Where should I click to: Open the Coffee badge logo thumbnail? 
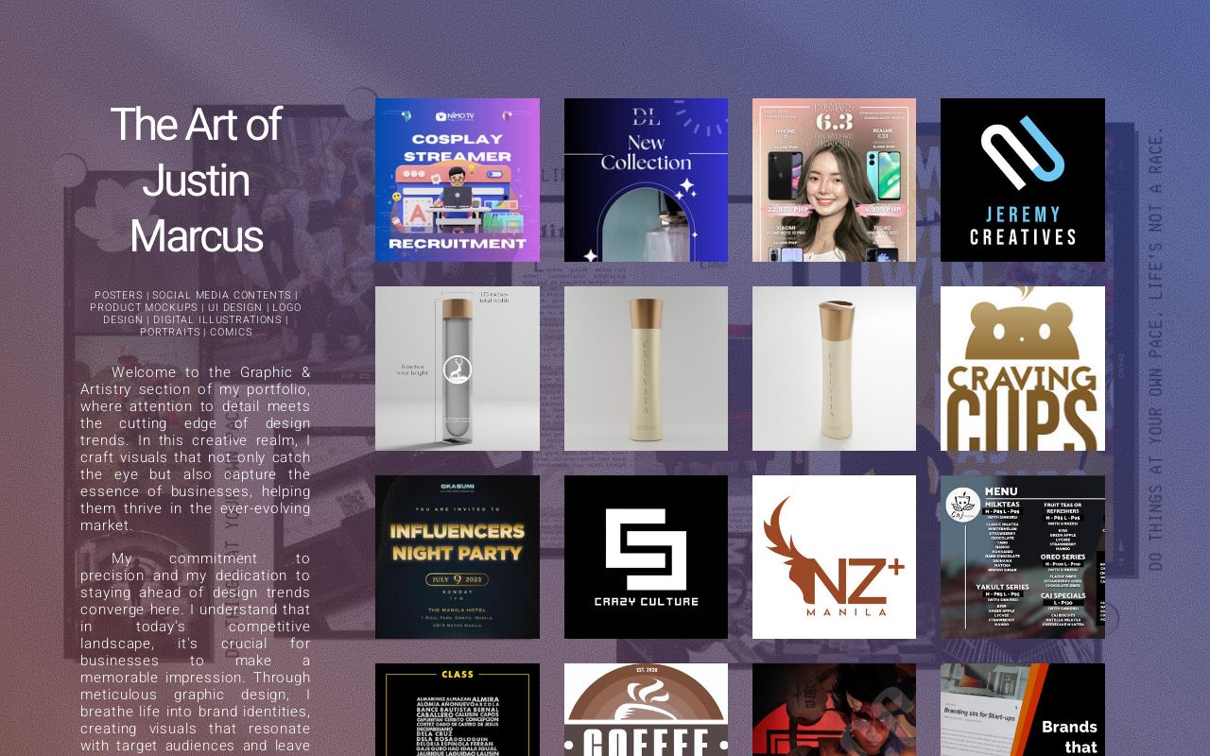[646, 710]
